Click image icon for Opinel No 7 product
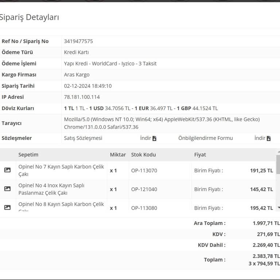The width and height of the screenshot is (280, 280). [x=7, y=170]
